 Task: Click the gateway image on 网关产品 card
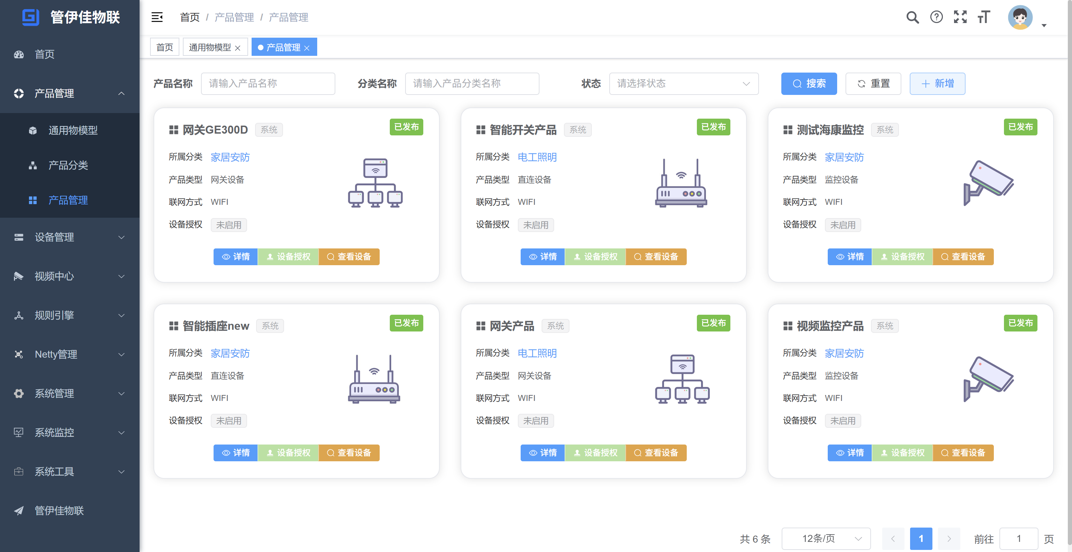[x=682, y=379]
